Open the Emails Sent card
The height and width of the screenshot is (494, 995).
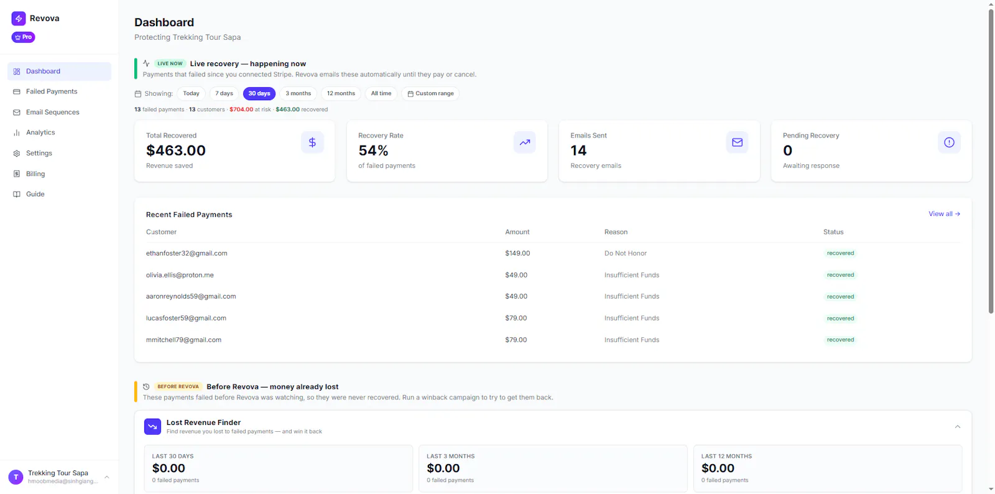659,151
